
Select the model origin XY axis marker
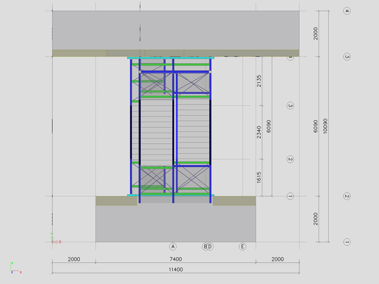[53, 241]
